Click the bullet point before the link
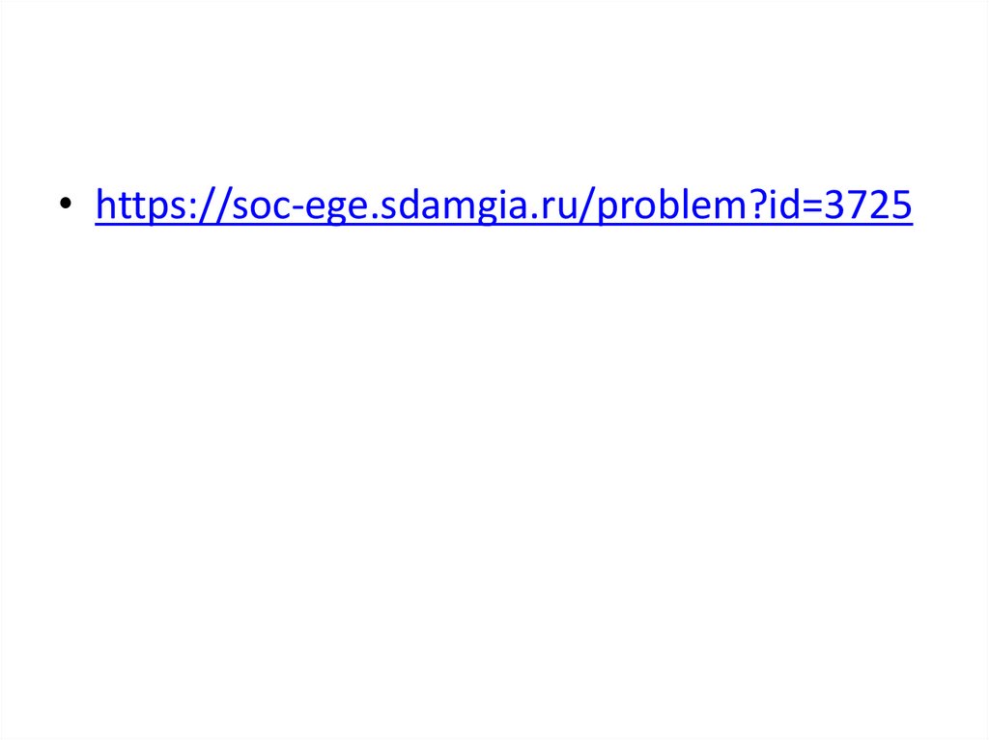The image size is (989, 740). (66, 203)
